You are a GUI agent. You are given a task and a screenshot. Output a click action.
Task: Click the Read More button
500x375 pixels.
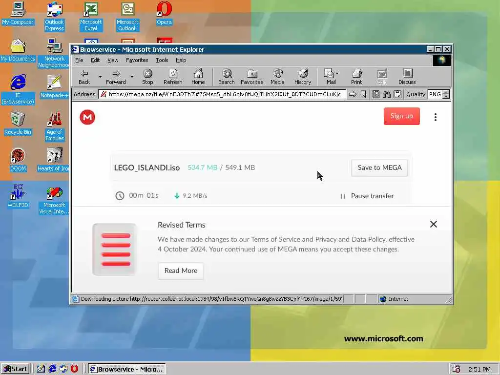tap(181, 271)
